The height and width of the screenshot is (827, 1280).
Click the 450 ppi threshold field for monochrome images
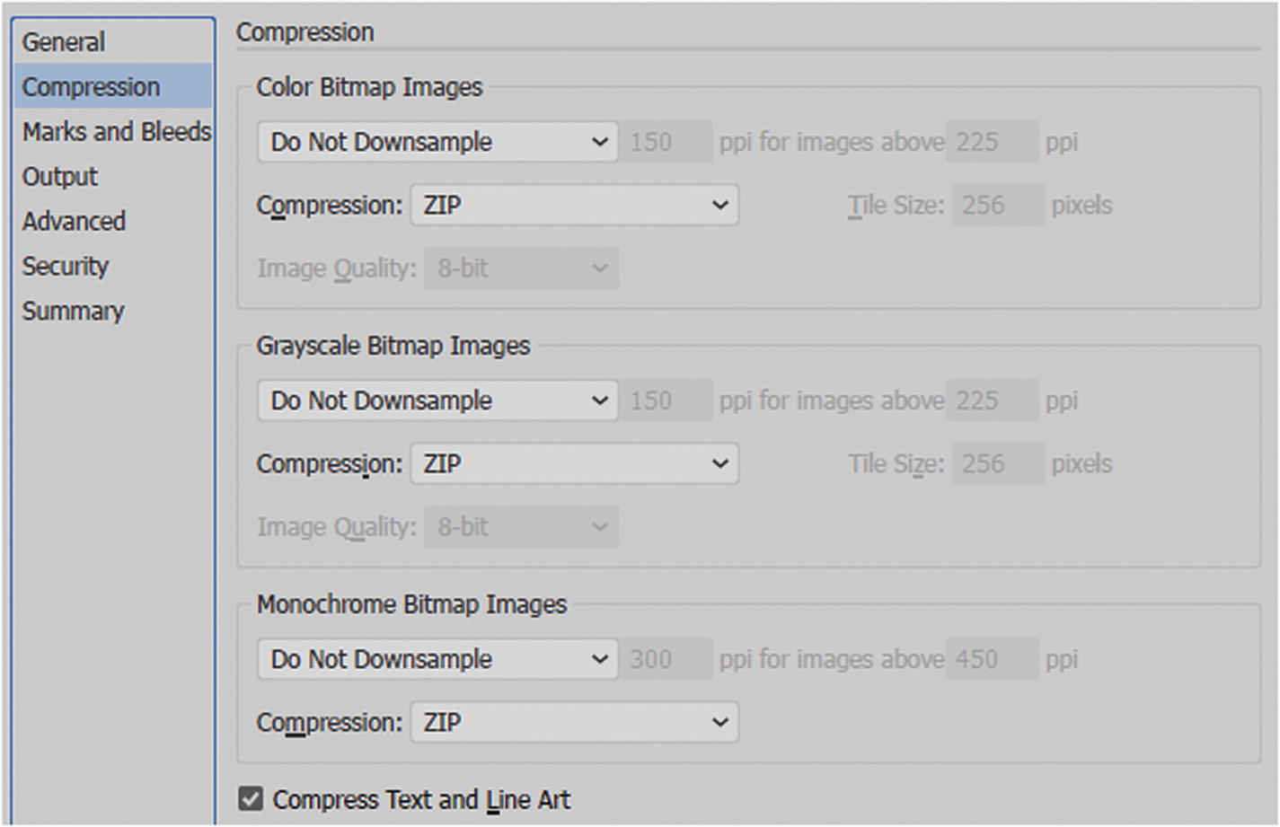tap(992, 659)
